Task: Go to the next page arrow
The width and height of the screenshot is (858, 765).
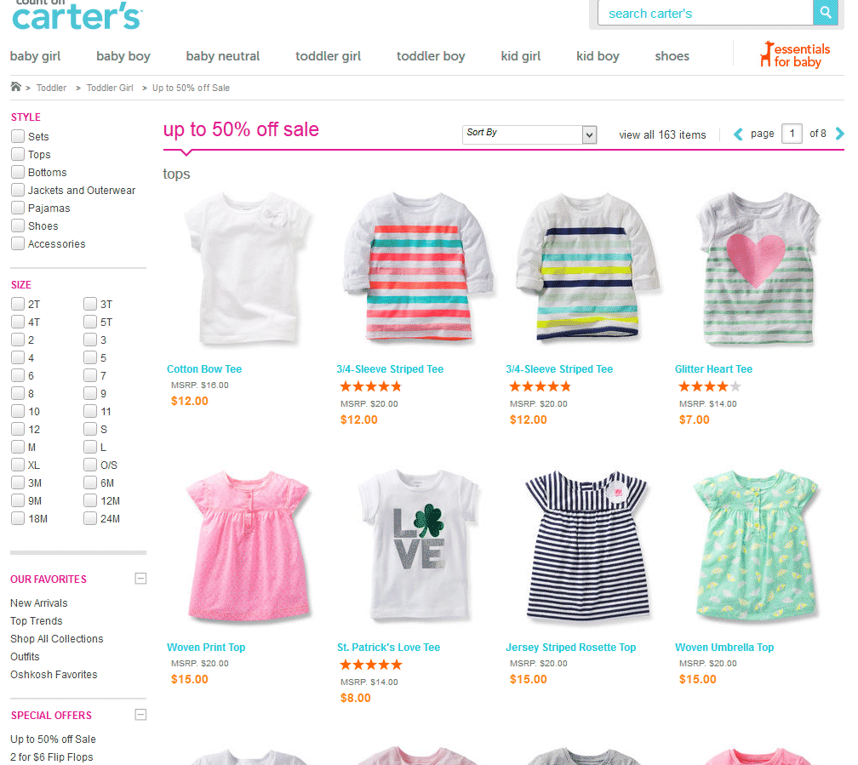Action: [x=839, y=134]
